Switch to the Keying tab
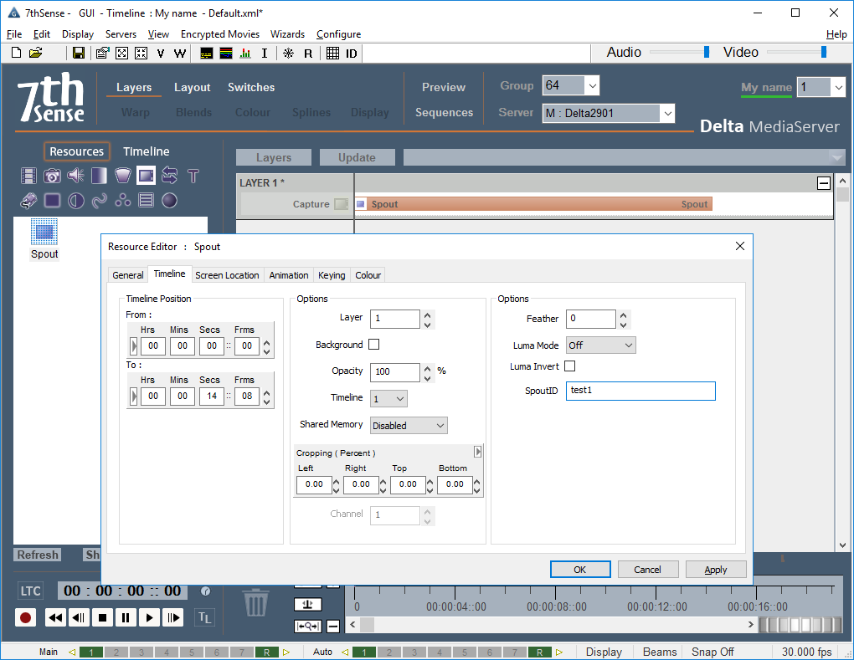854x660 pixels. click(x=332, y=275)
